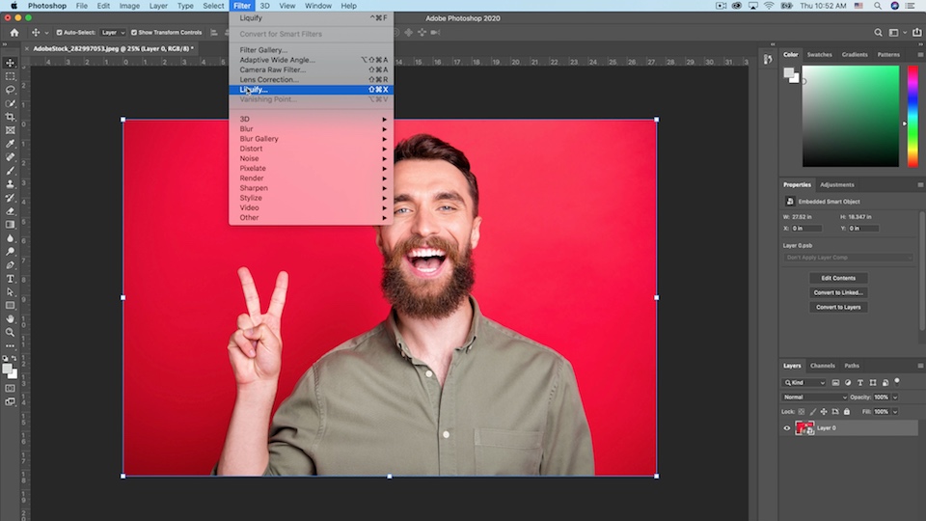Viewport: 926px width, 521px height.
Task: Click the Home icon in options bar
Action: click(14, 32)
